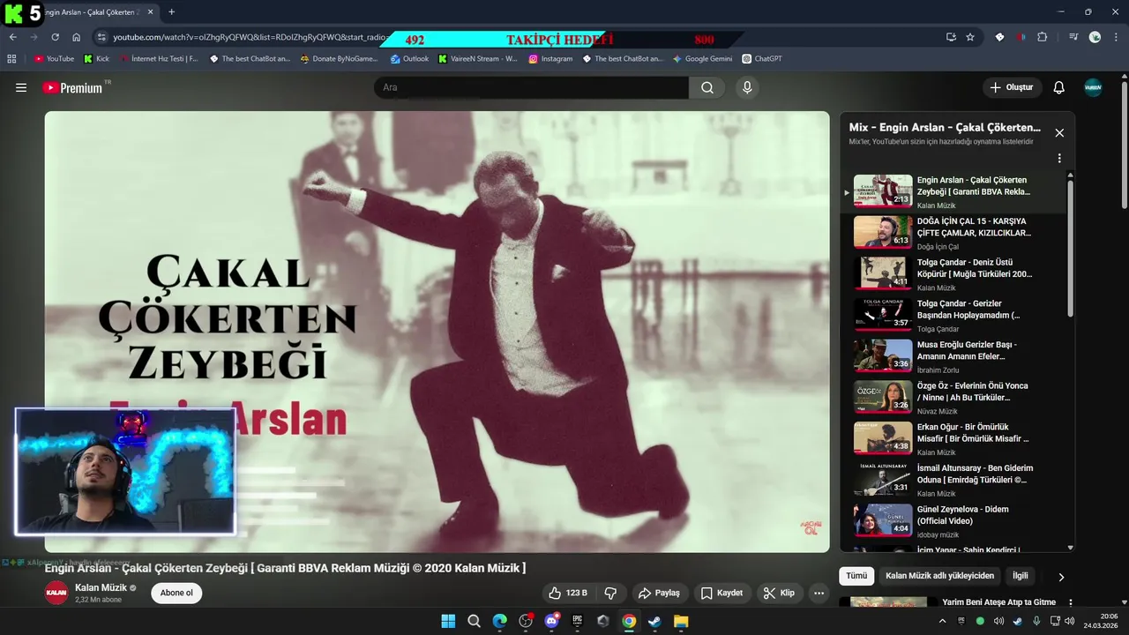Open Steam from taskbar

click(x=654, y=621)
